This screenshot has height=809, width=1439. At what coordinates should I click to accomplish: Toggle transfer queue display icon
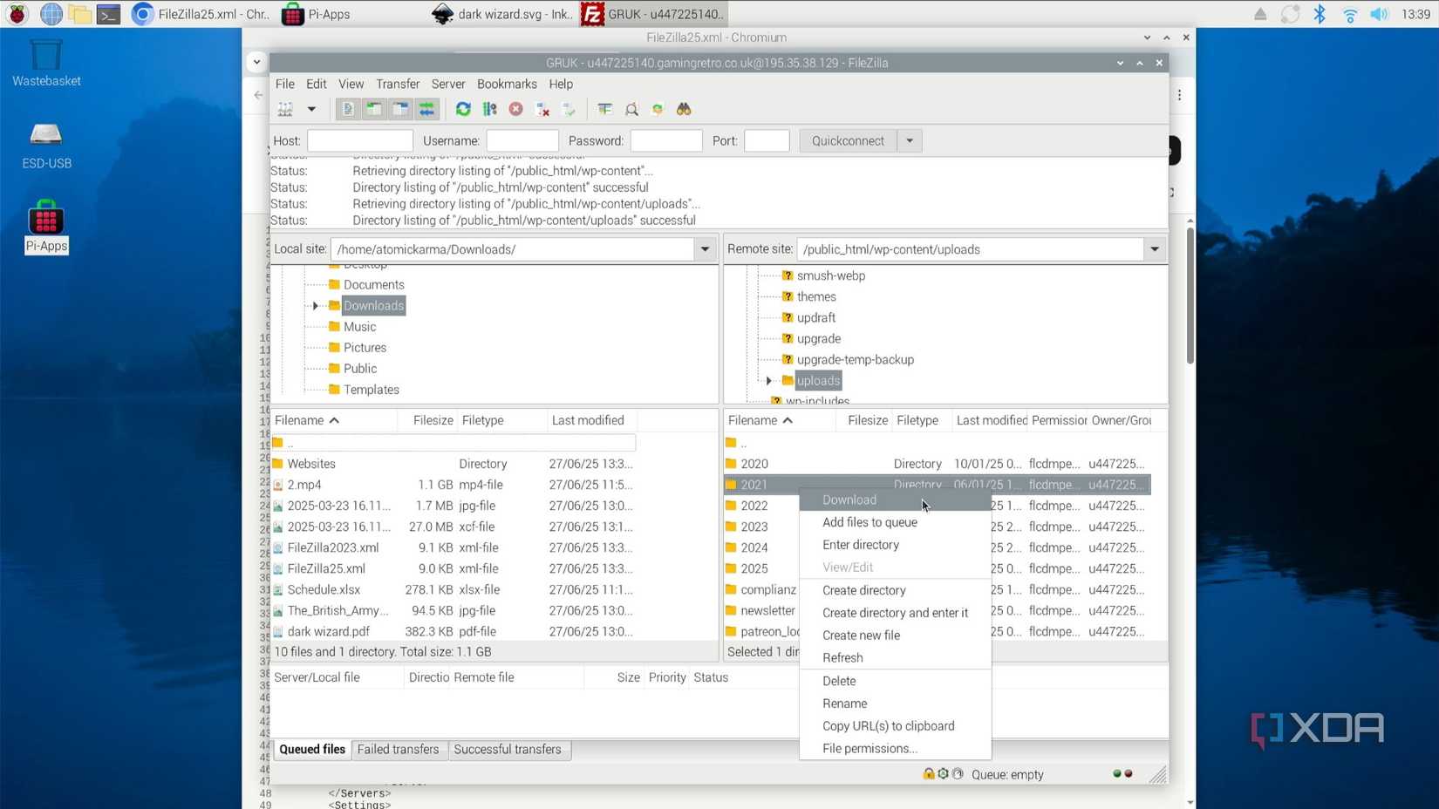click(426, 109)
